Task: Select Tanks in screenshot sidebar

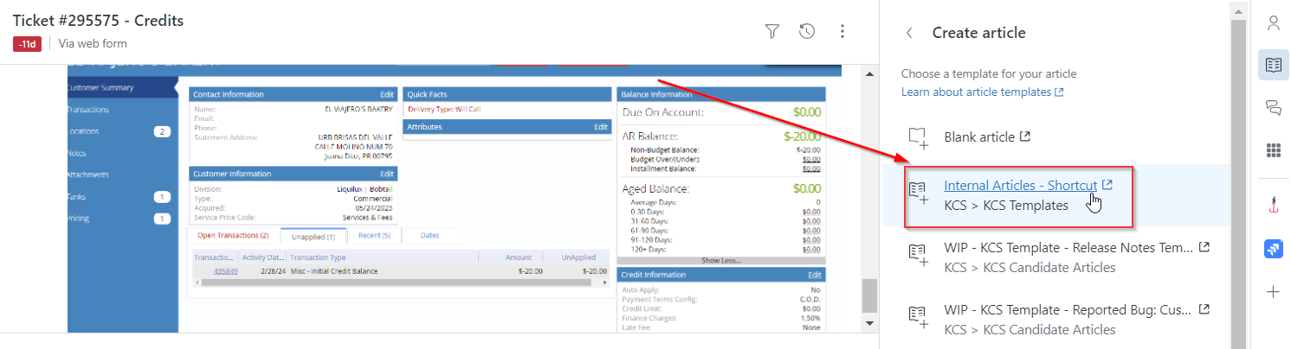Action: click(x=78, y=196)
